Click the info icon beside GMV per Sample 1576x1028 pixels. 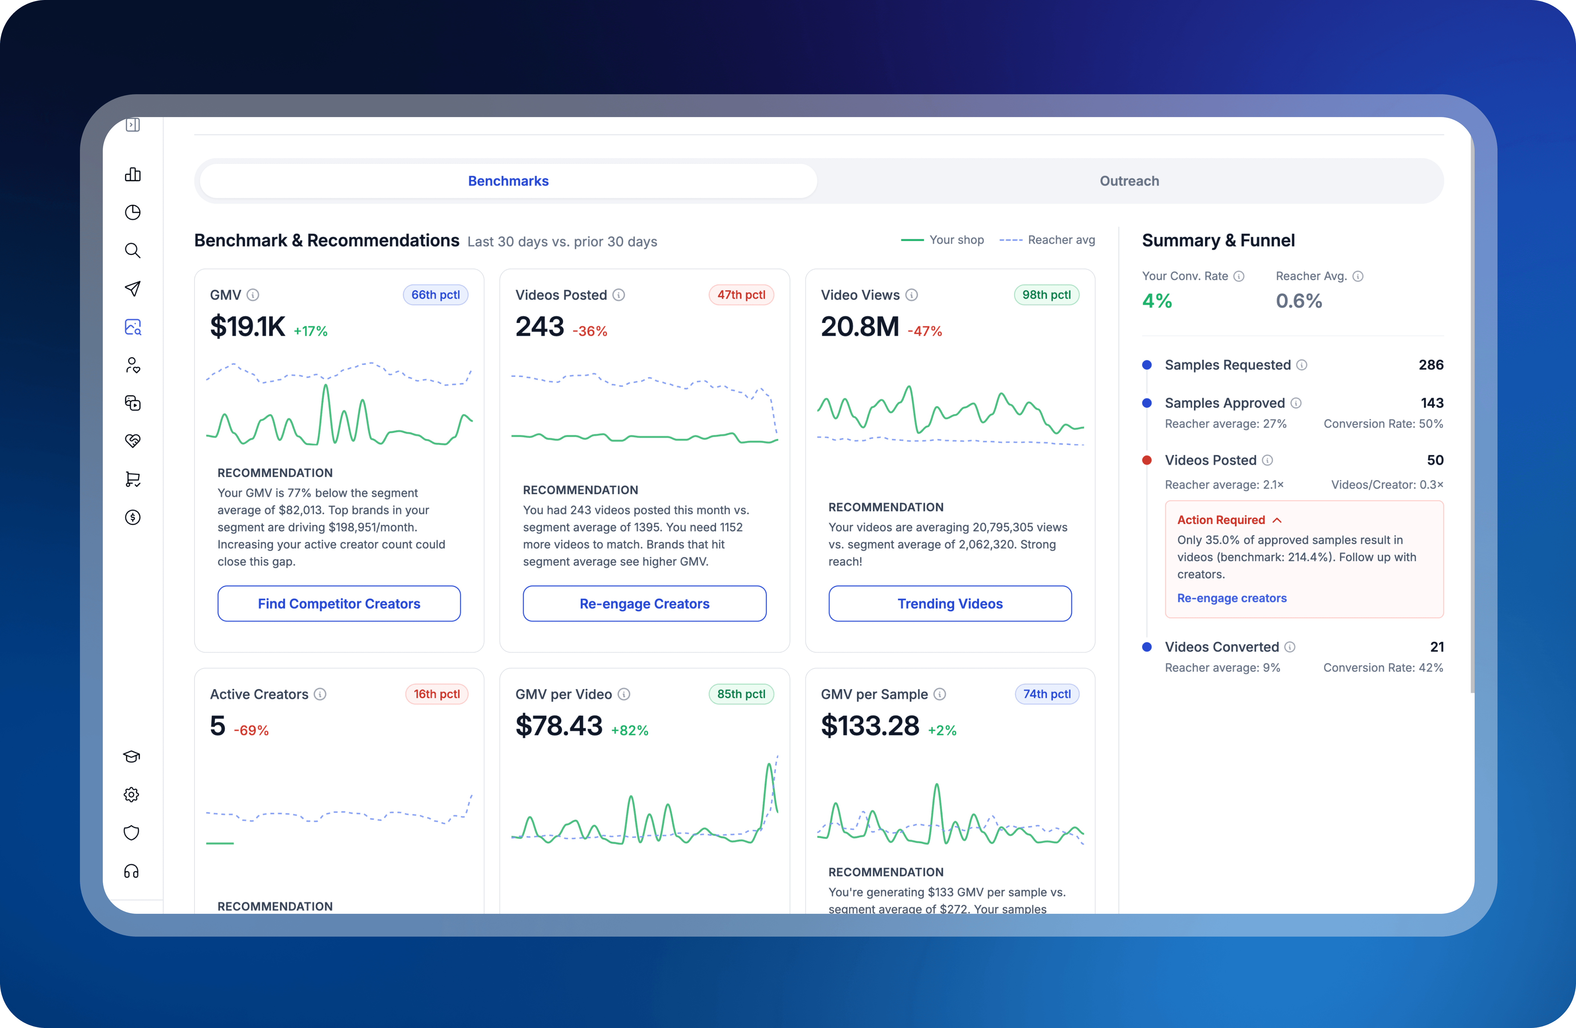[x=940, y=694]
